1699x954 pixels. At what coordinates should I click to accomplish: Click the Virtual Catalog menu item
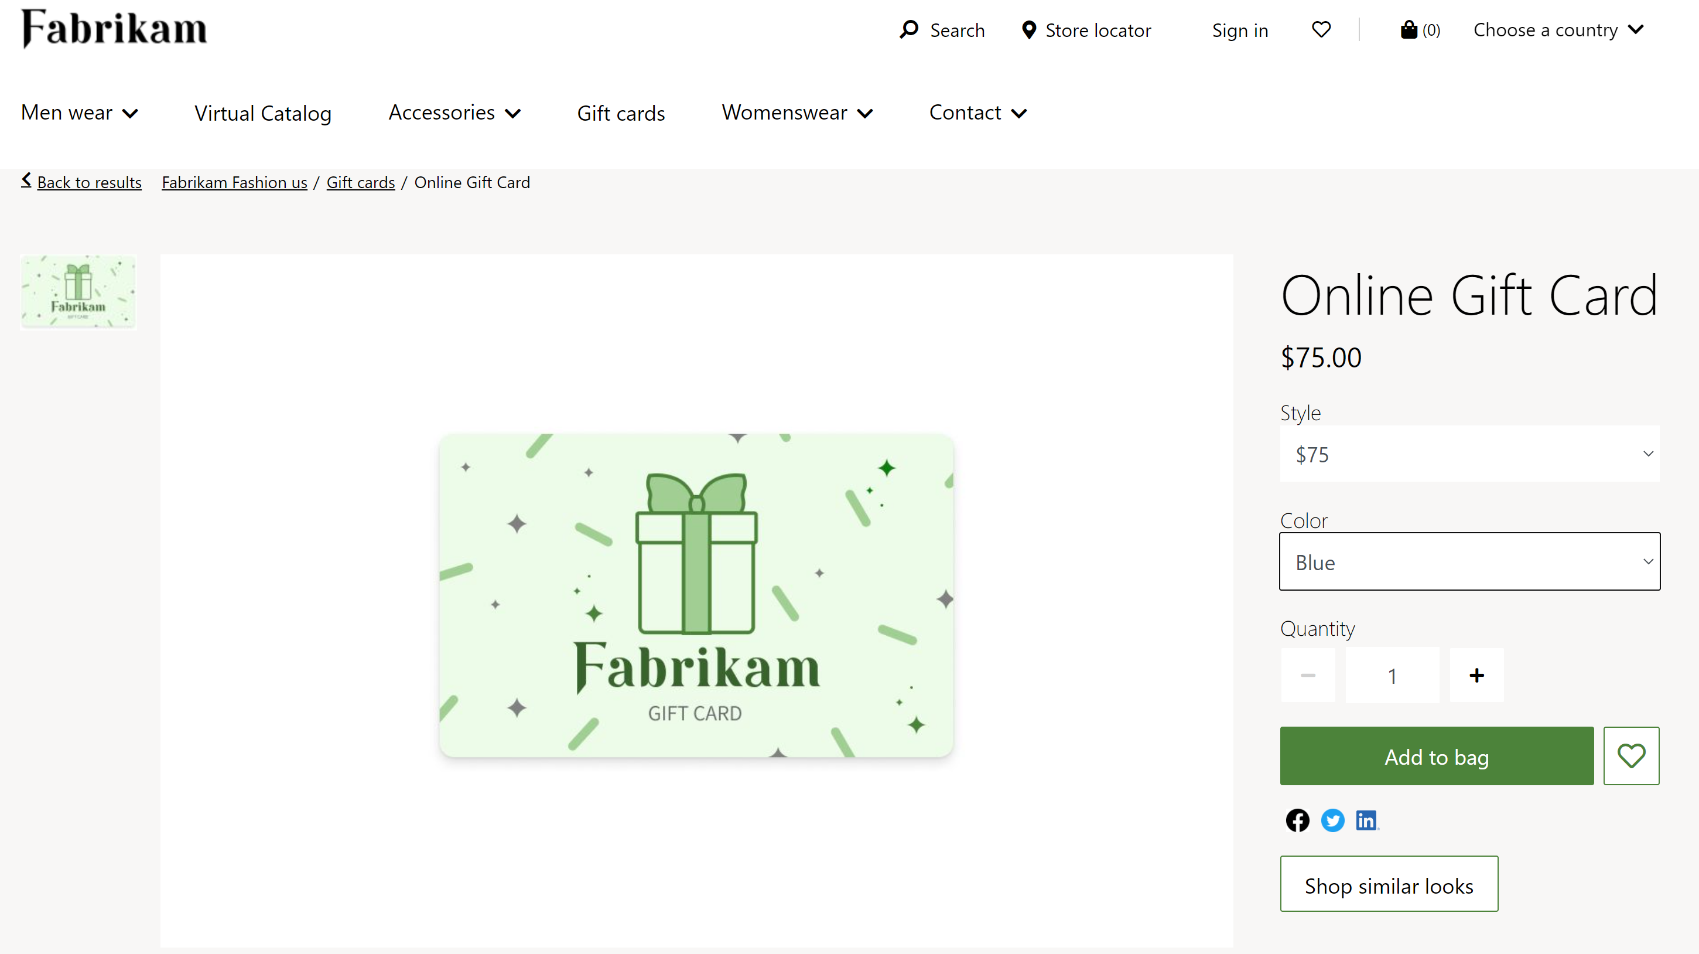pos(262,111)
